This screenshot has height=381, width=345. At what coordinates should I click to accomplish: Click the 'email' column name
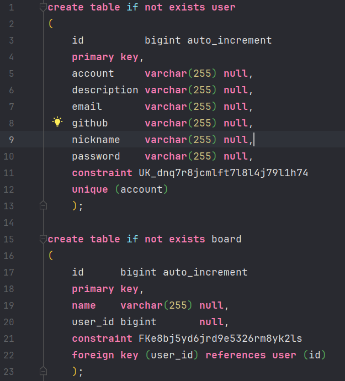tap(87, 107)
